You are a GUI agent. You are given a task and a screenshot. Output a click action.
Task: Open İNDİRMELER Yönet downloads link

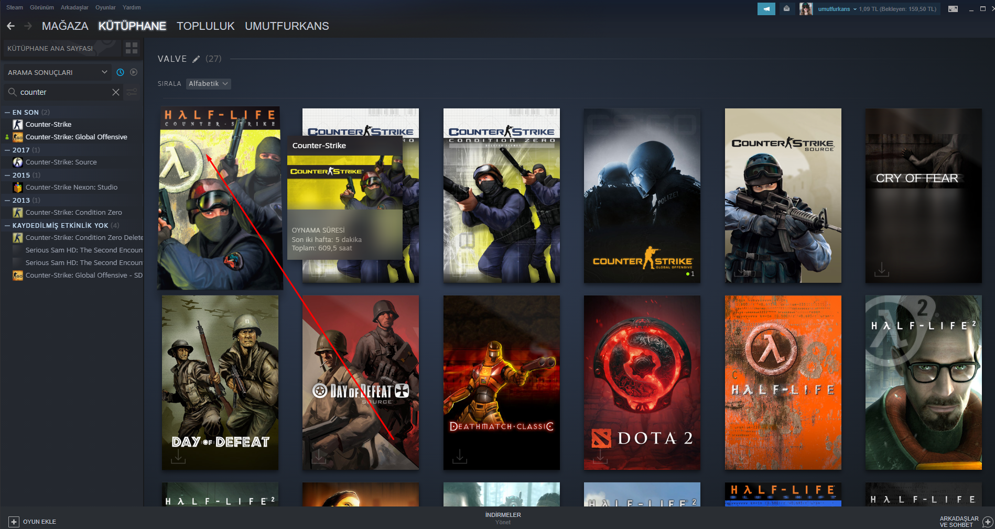click(x=503, y=518)
